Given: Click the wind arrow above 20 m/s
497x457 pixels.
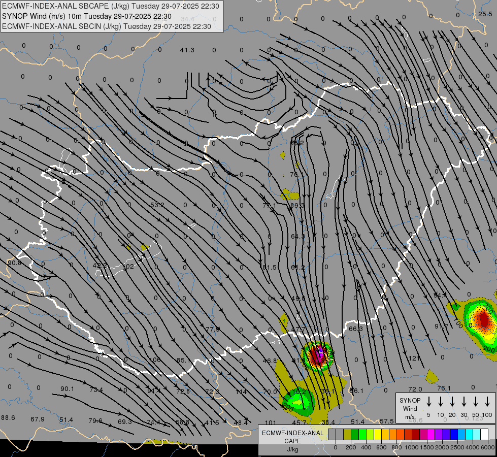Looking at the screenshot, I should click(x=452, y=401).
